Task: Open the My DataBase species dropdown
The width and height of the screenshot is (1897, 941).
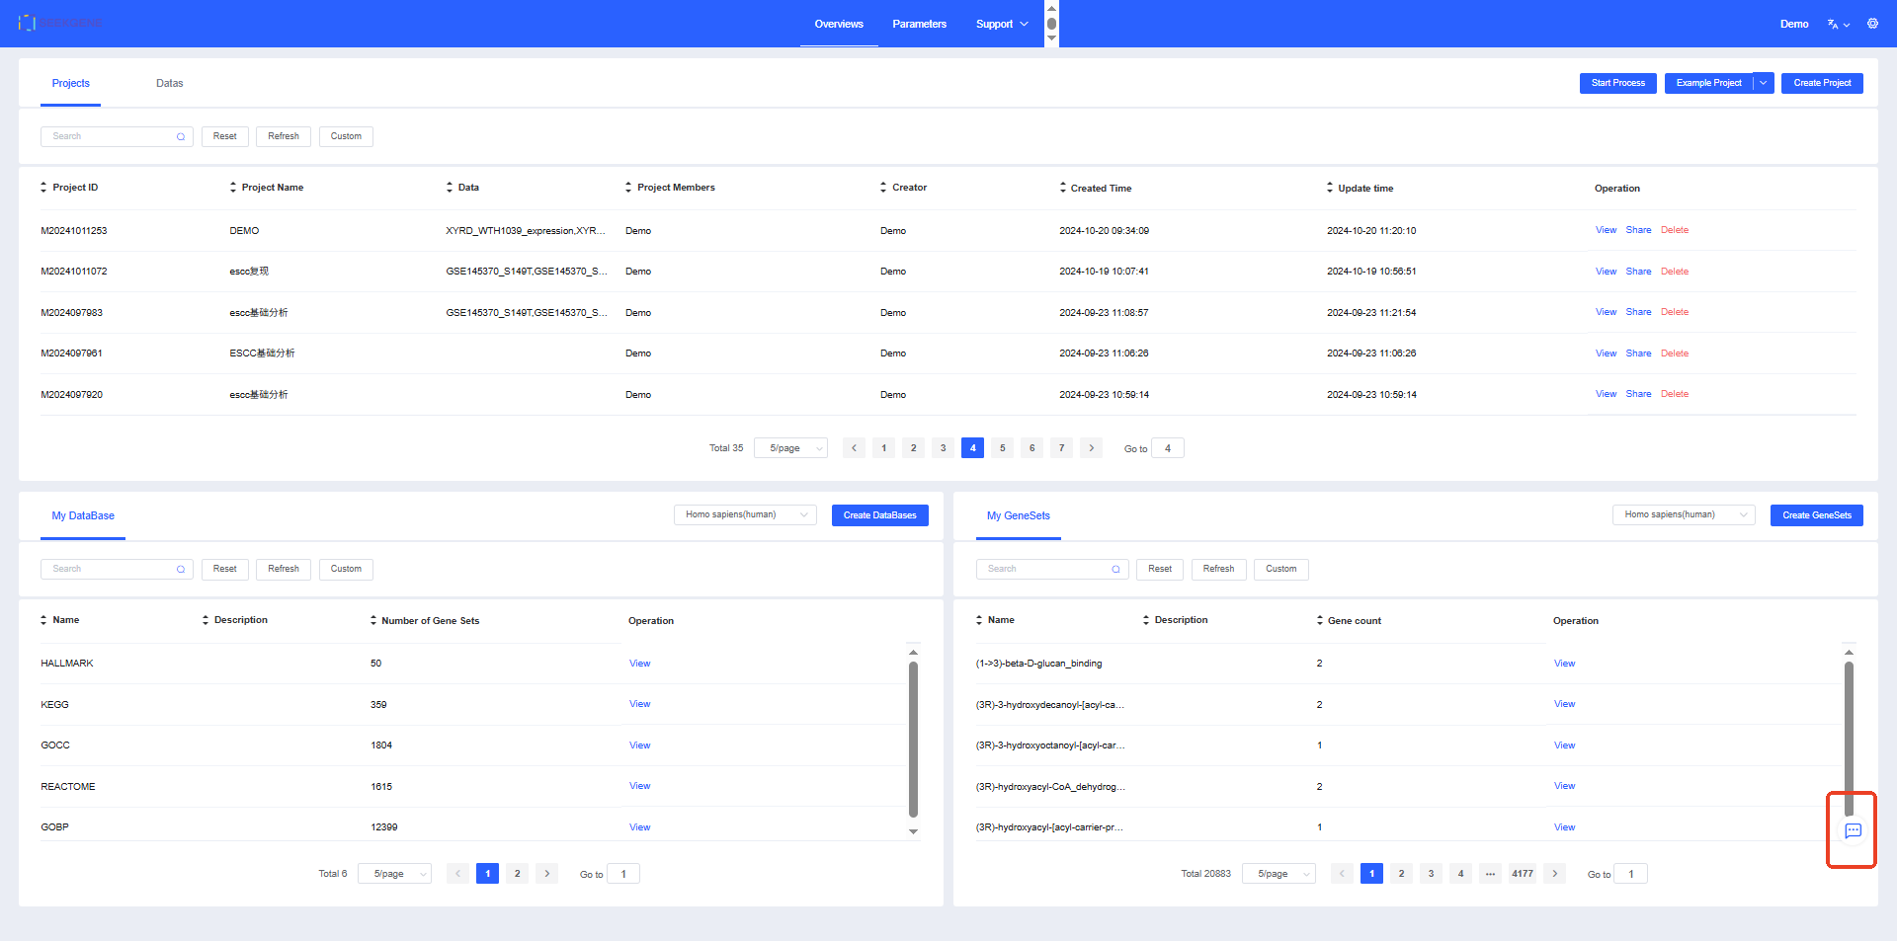Action: [745, 514]
